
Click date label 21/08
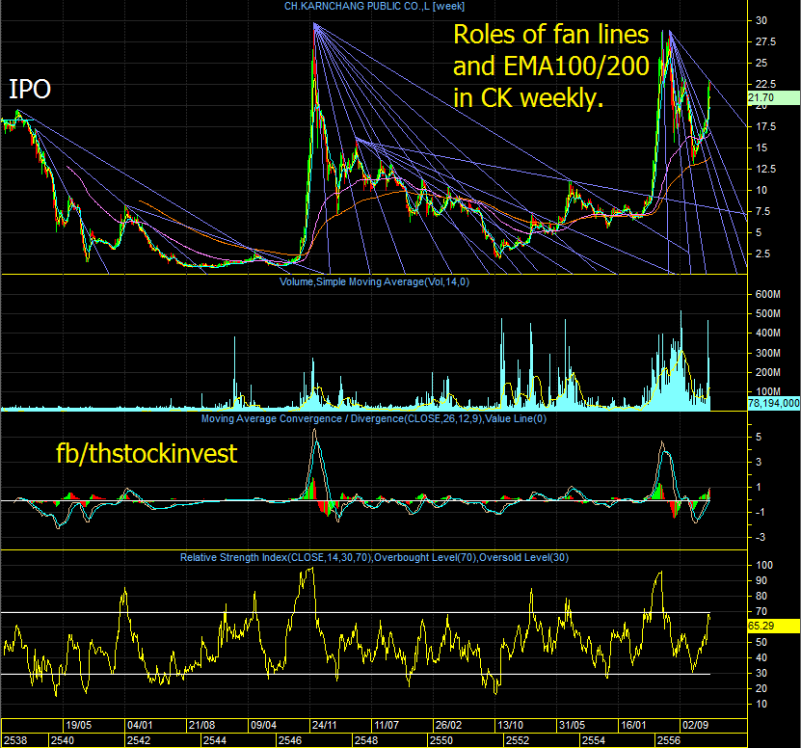[x=201, y=726]
